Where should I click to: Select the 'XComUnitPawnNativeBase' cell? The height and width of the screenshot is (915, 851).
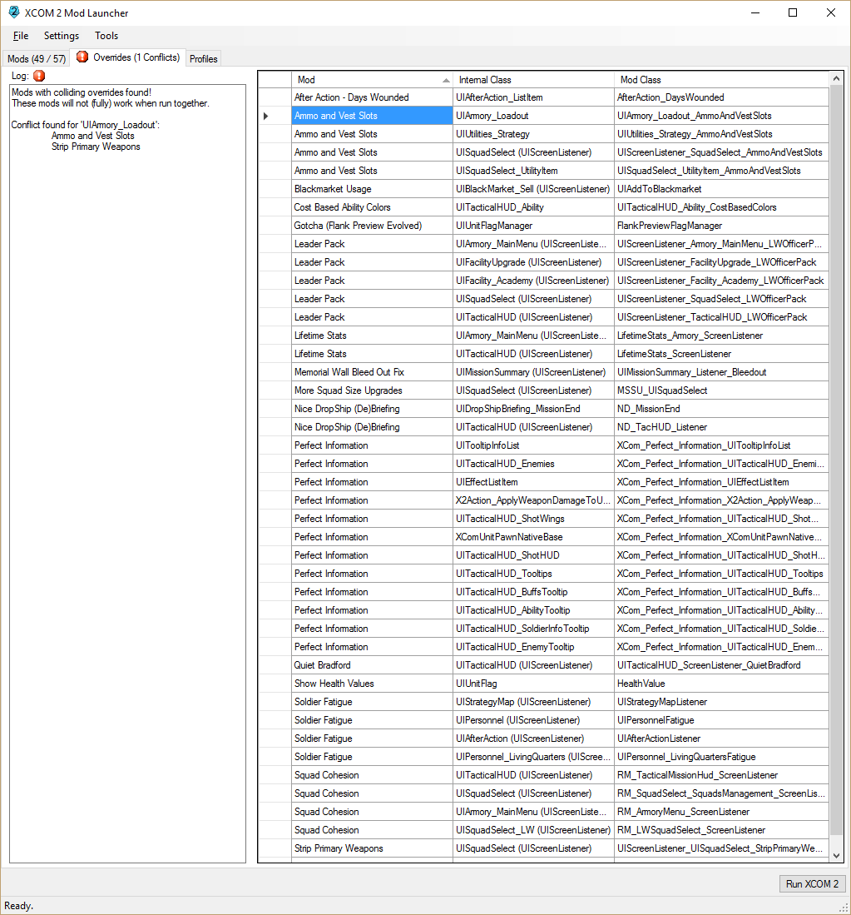[533, 537]
